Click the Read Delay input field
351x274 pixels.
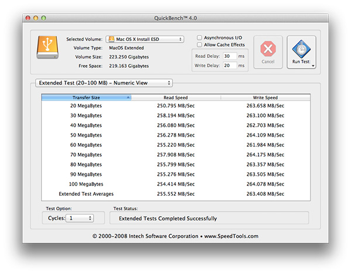point(230,56)
